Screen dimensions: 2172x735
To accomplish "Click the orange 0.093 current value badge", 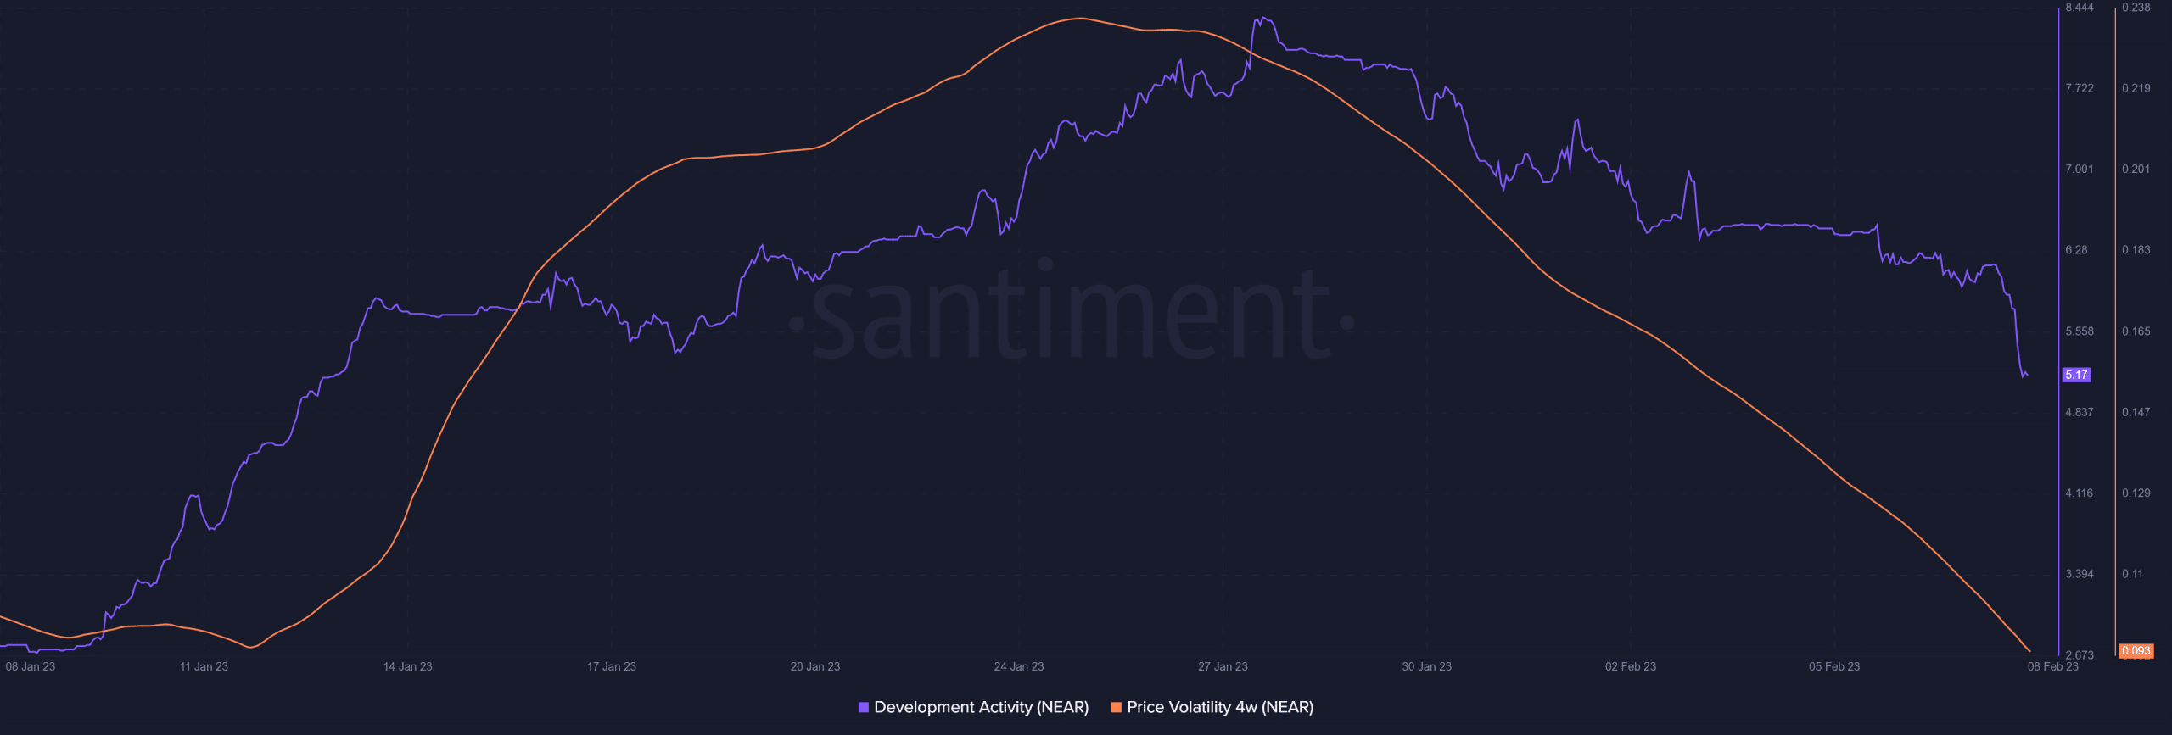I will (2136, 651).
